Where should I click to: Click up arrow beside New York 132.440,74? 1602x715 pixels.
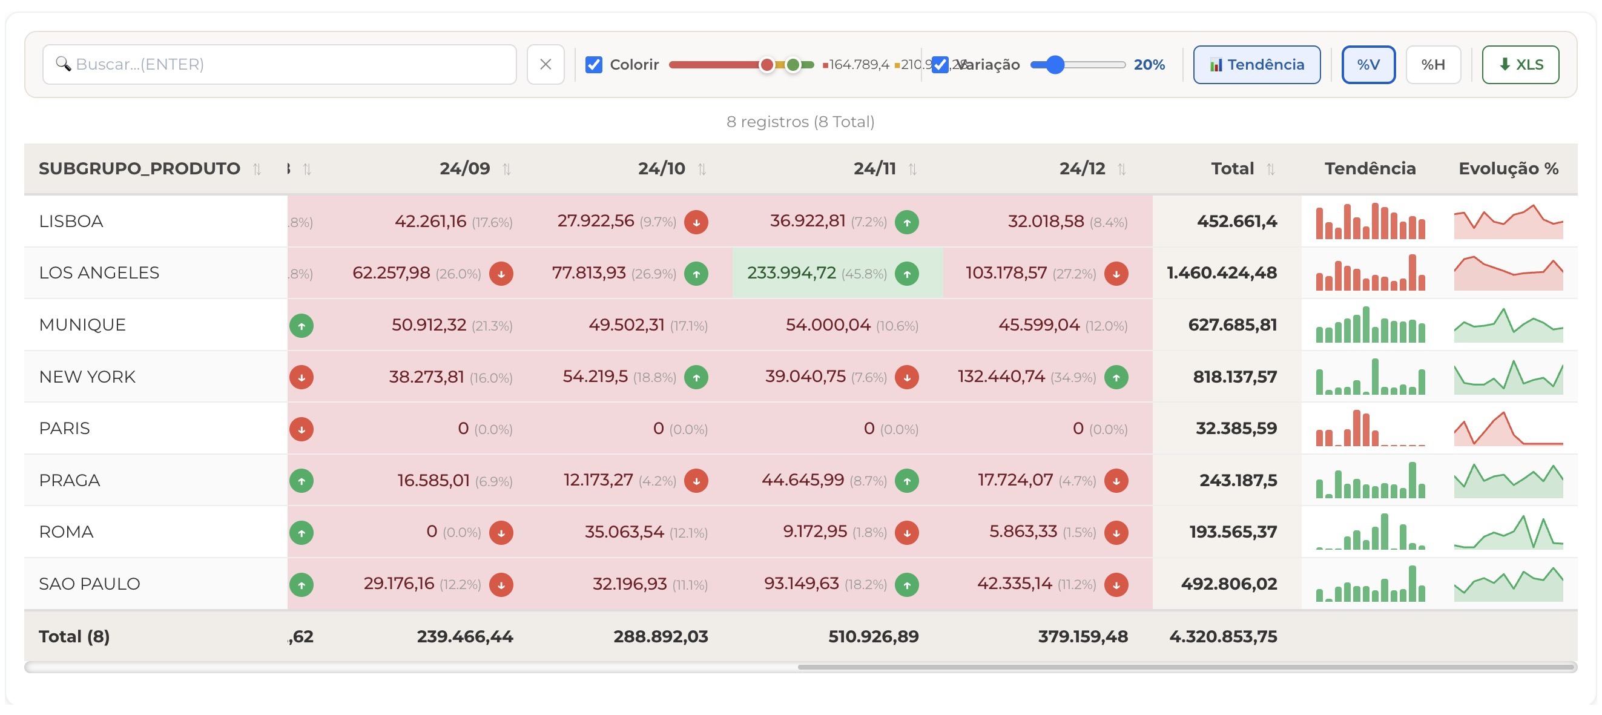1116,377
